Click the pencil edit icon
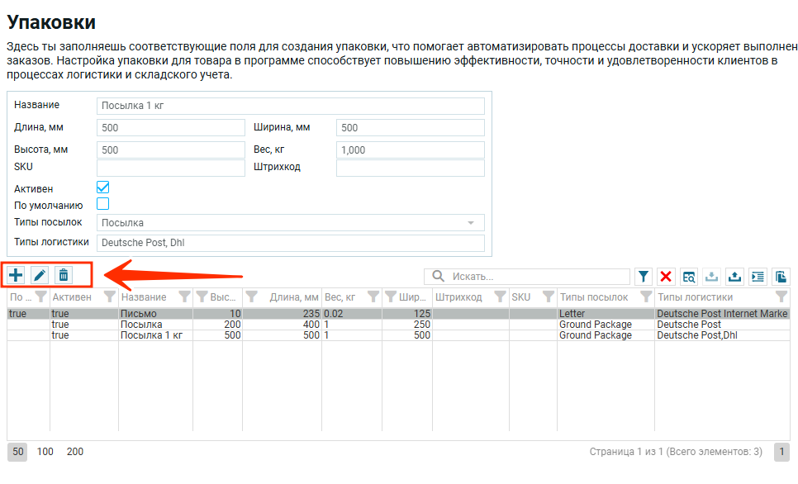The image size is (798, 484). tap(40, 276)
